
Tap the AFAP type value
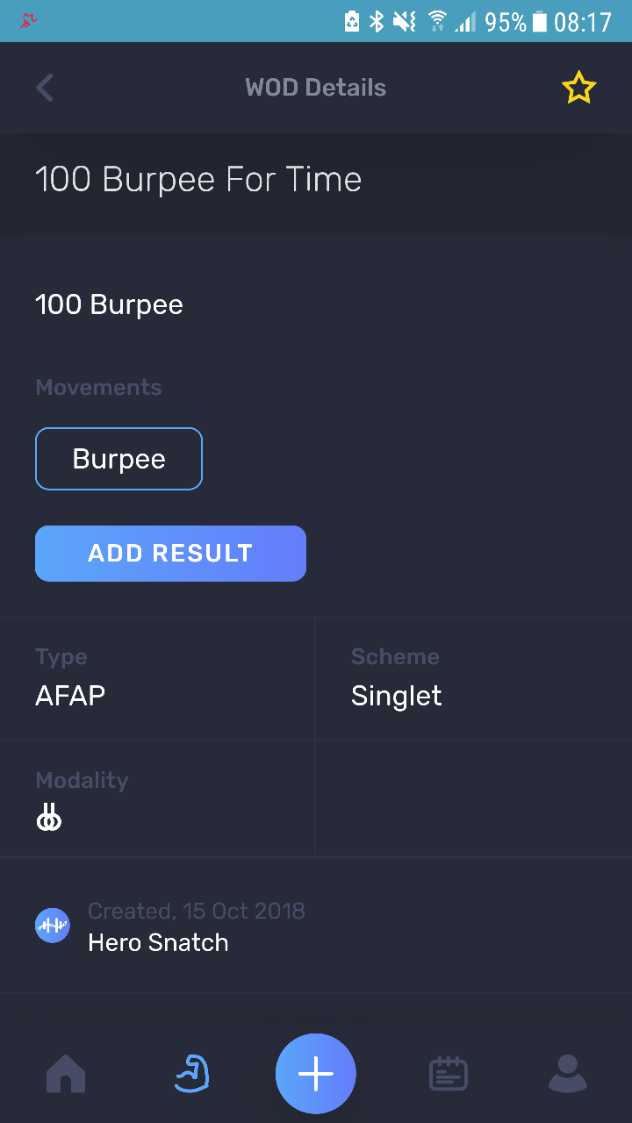[70, 696]
